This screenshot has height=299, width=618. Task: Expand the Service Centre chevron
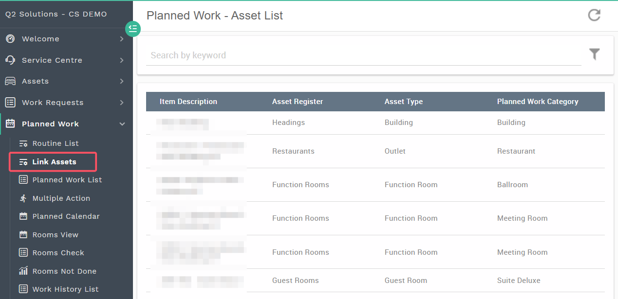pos(122,60)
